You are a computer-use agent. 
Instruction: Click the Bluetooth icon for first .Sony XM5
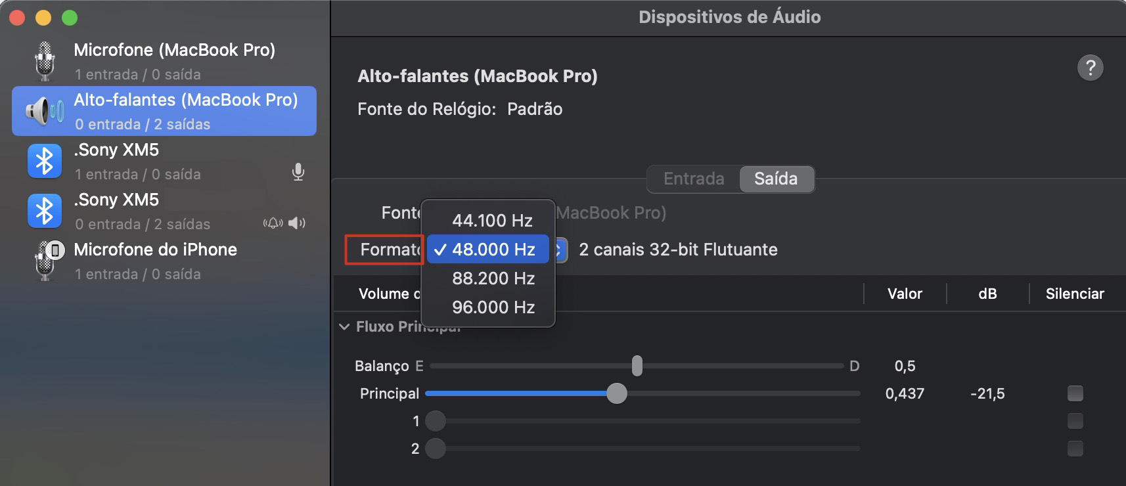coord(44,160)
